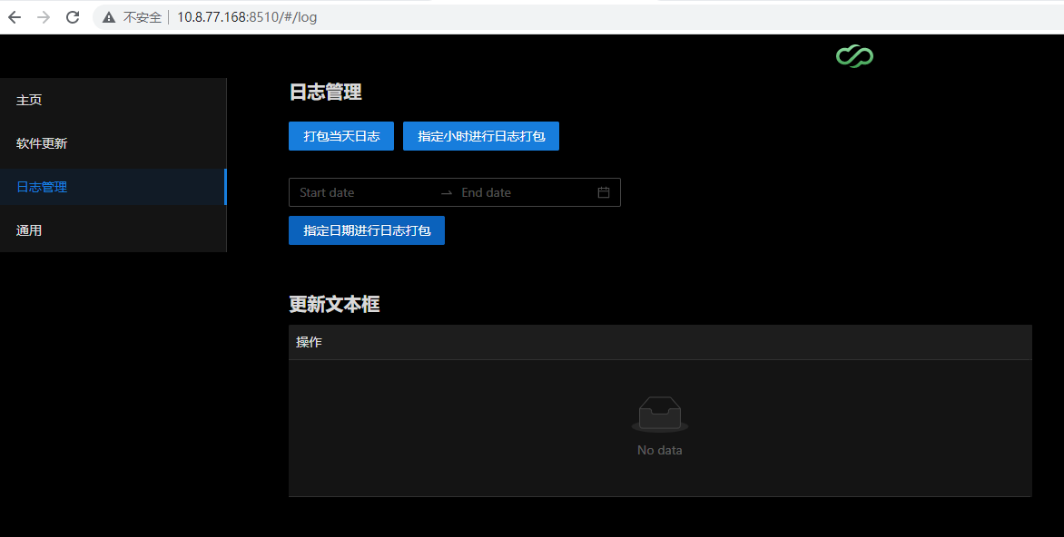Open 主页 in the sidebar
This screenshot has width=1064, height=537.
(29, 100)
